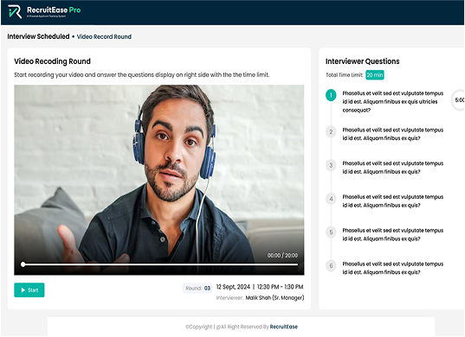
Task: Select question step number 4 circle
Action: [331, 199]
